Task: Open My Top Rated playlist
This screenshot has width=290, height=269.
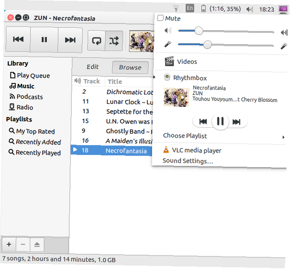Action: (x=32, y=131)
